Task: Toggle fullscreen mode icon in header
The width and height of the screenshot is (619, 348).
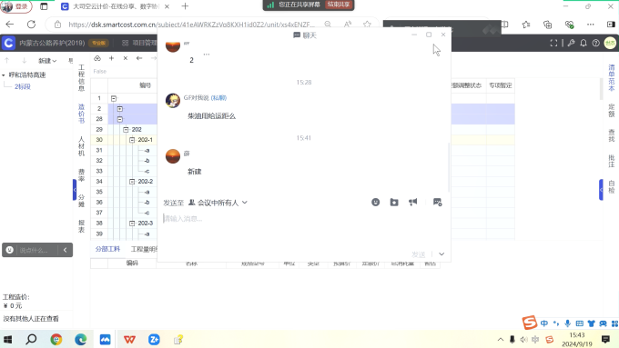Action: point(553,43)
